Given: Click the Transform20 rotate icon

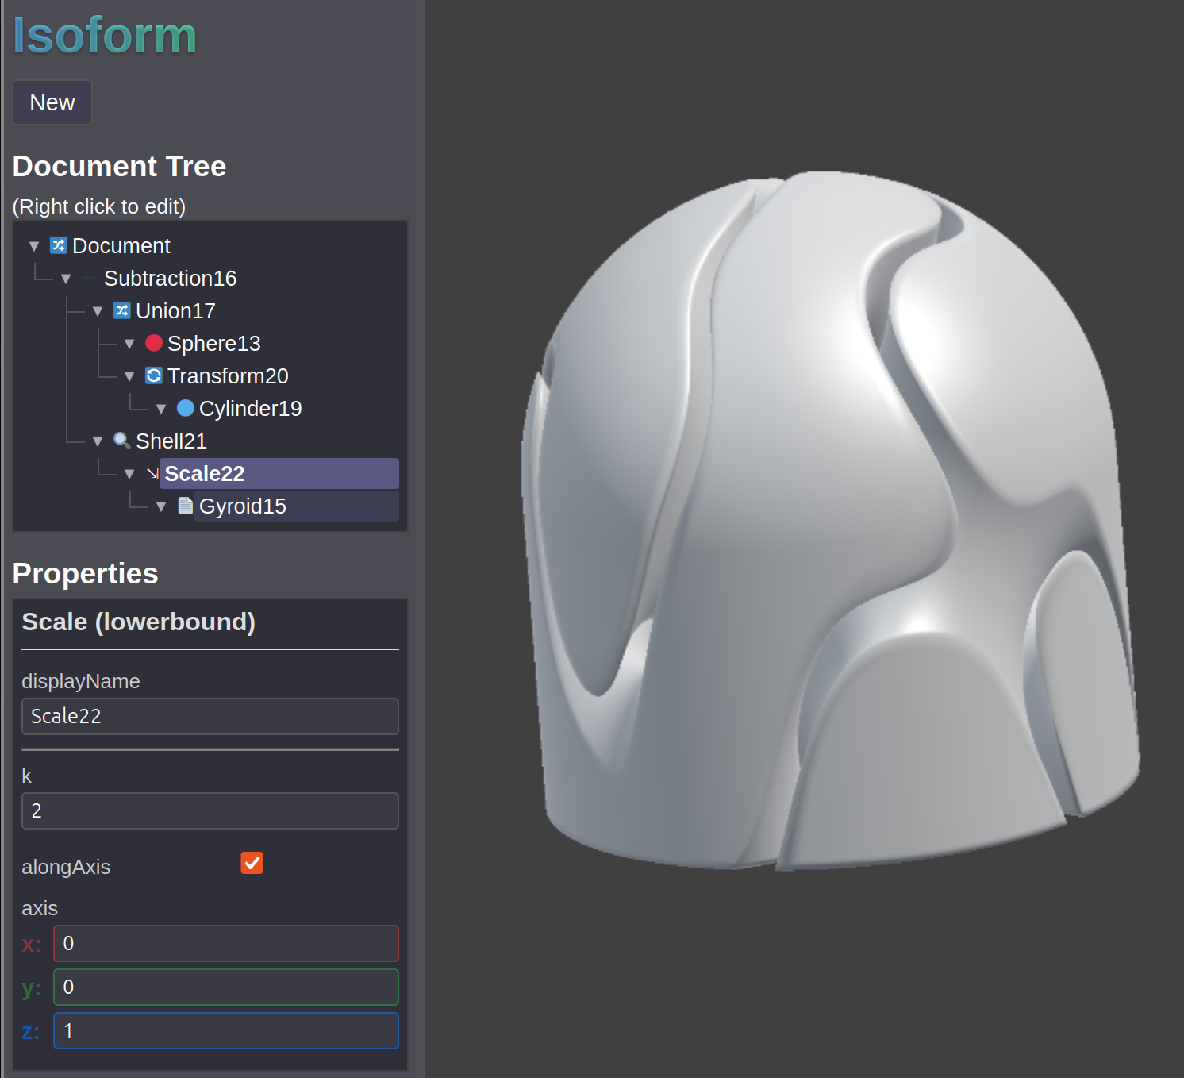Looking at the screenshot, I should (154, 375).
